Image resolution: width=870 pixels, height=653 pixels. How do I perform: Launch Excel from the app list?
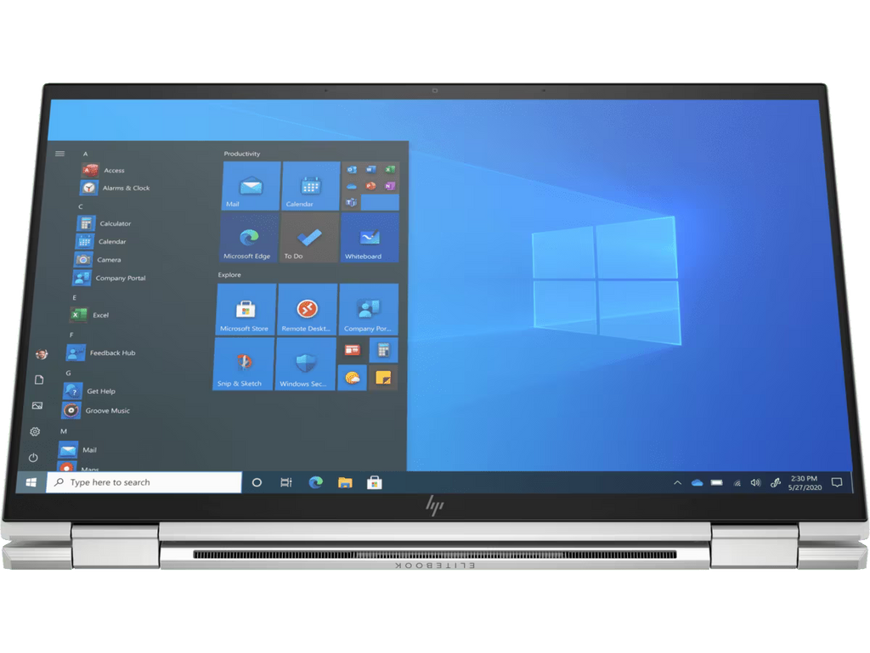click(x=89, y=315)
